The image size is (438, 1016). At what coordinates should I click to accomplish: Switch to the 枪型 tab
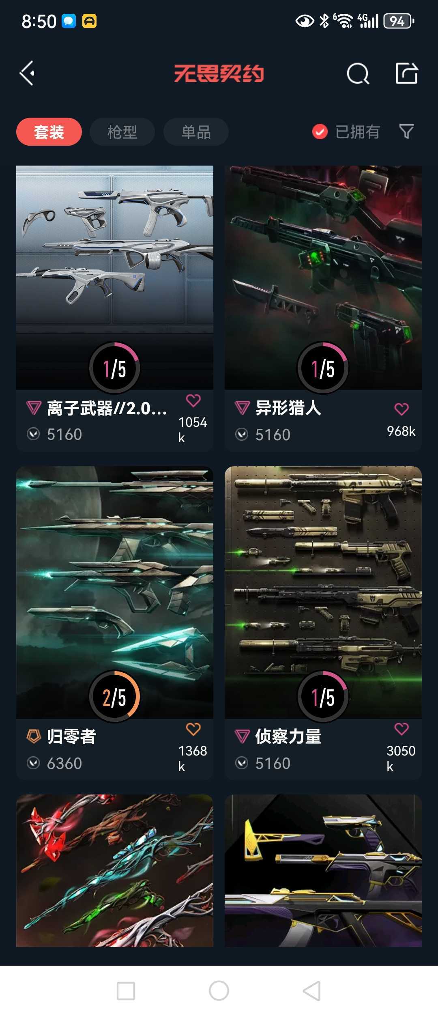tap(122, 132)
